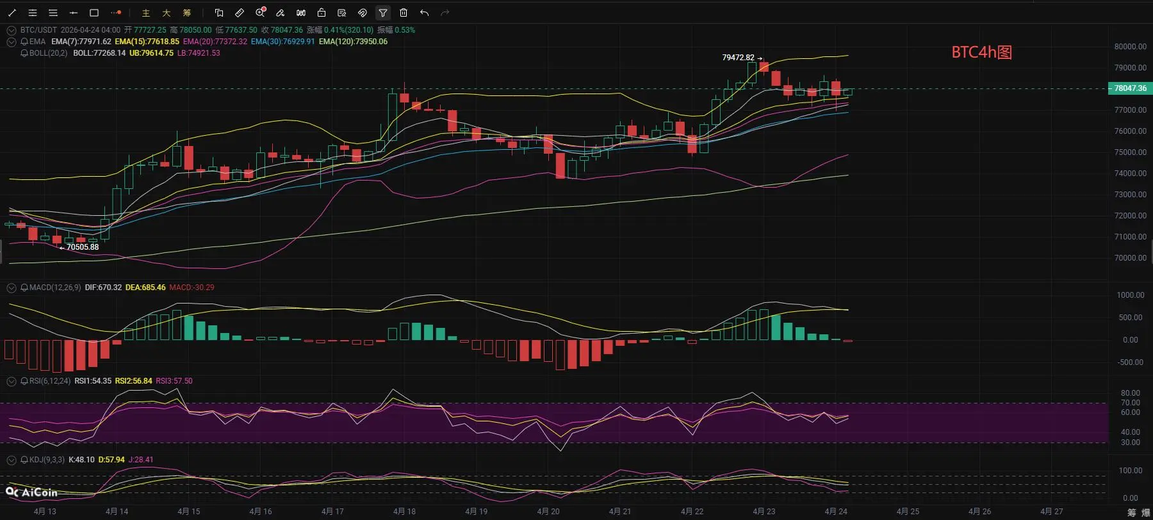Click the EMA(15):77618.85 value
Image resolution: width=1153 pixels, height=520 pixels.
147,42
